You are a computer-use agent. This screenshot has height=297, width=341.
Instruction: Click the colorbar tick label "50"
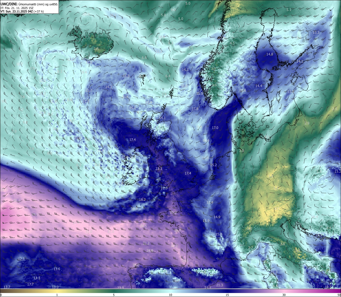tap(339, 295)
